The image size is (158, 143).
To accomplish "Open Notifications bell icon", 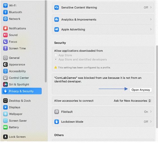I will coord(5,28).
